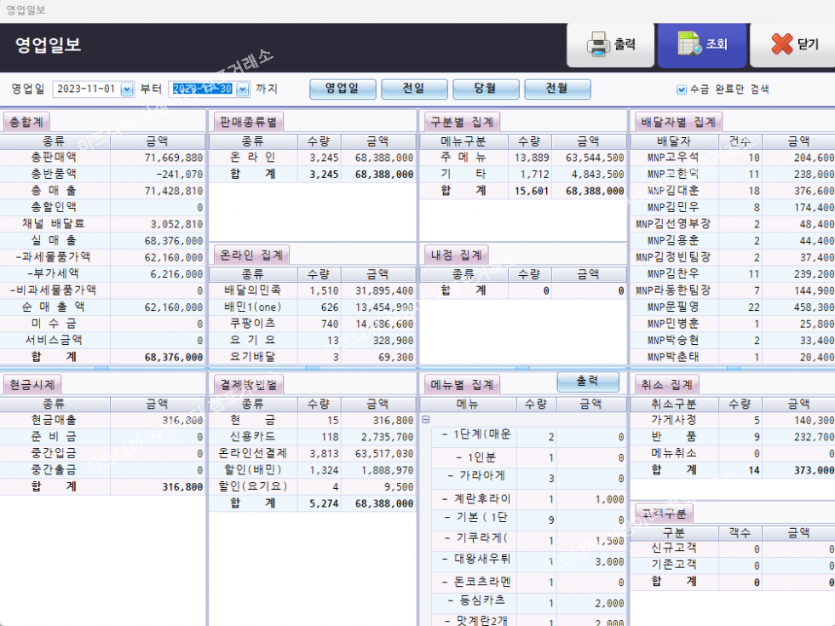
Task: Click the 취소 집계 tab header
Action: click(x=666, y=385)
